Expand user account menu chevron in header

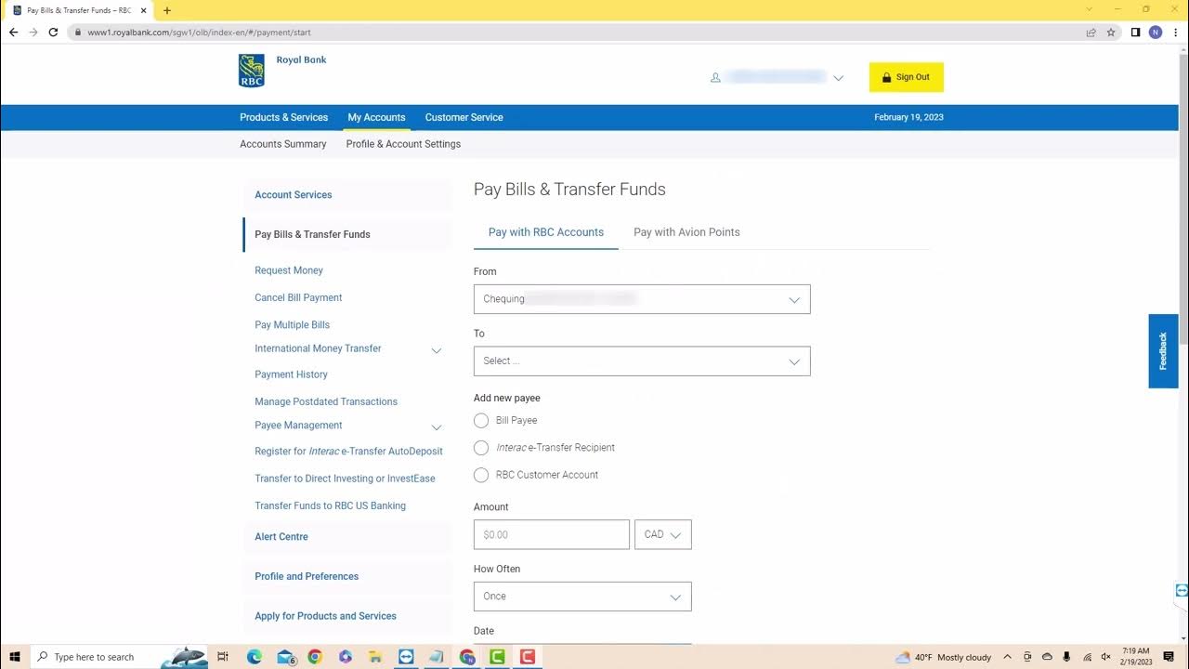click(839, 78)
